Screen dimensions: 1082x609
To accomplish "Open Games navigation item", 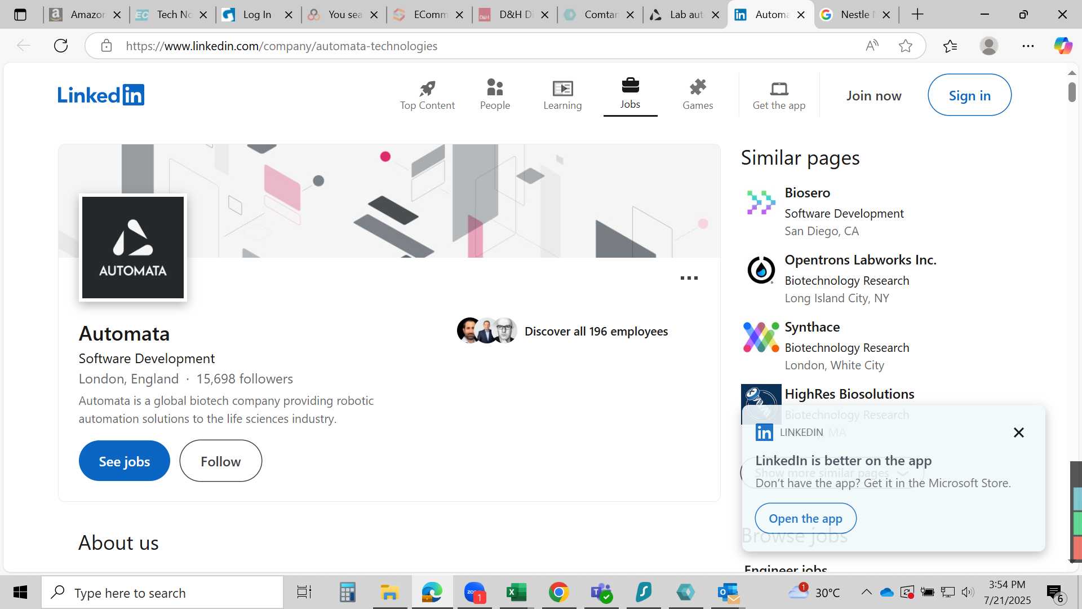I will 698,95.
